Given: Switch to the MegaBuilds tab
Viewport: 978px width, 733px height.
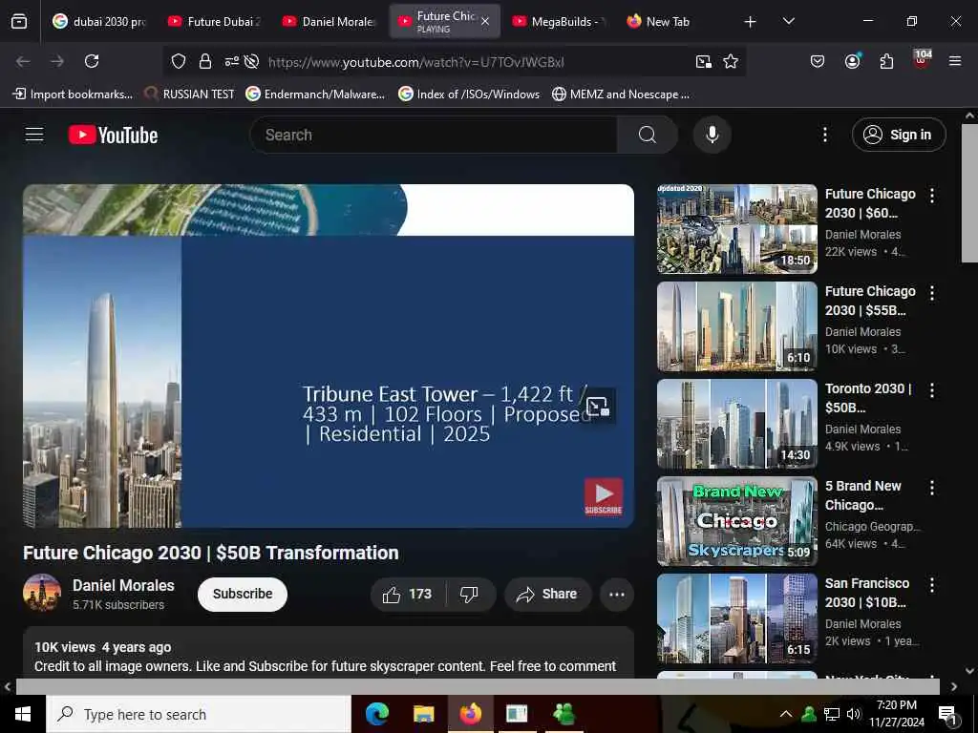Looking at the screenshot, I should [x=559, y=21].
